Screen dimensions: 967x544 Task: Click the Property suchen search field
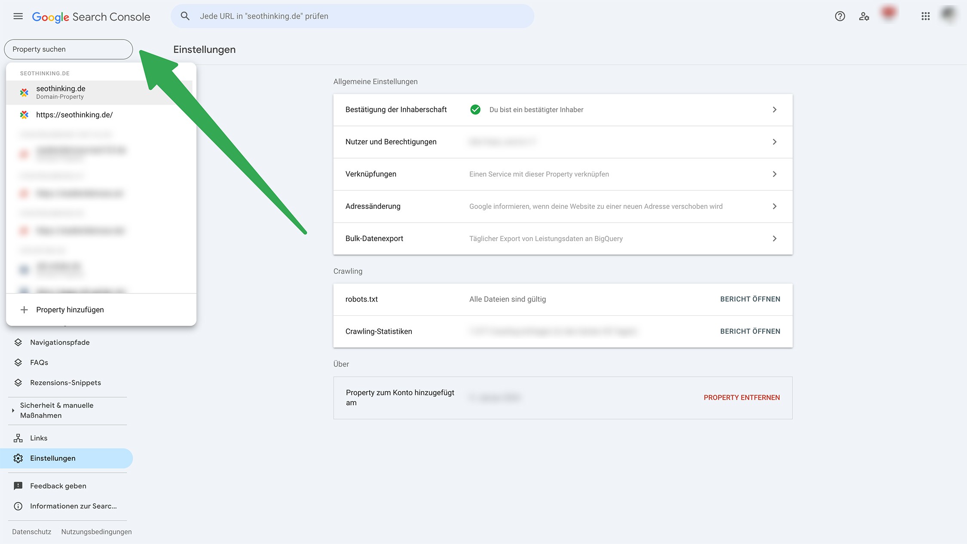click(x=68, y=49)
